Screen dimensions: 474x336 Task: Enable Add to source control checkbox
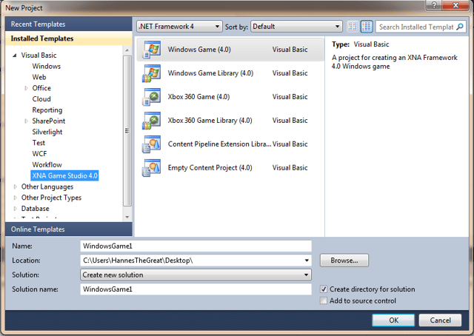[x=324, y=301]
